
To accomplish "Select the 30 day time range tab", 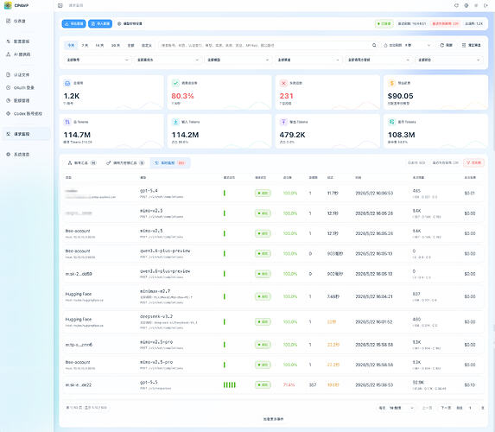I will click(x=115, y=46).
